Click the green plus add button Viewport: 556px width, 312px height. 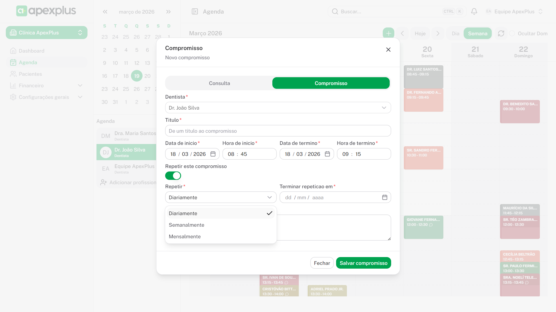point(388,34)
